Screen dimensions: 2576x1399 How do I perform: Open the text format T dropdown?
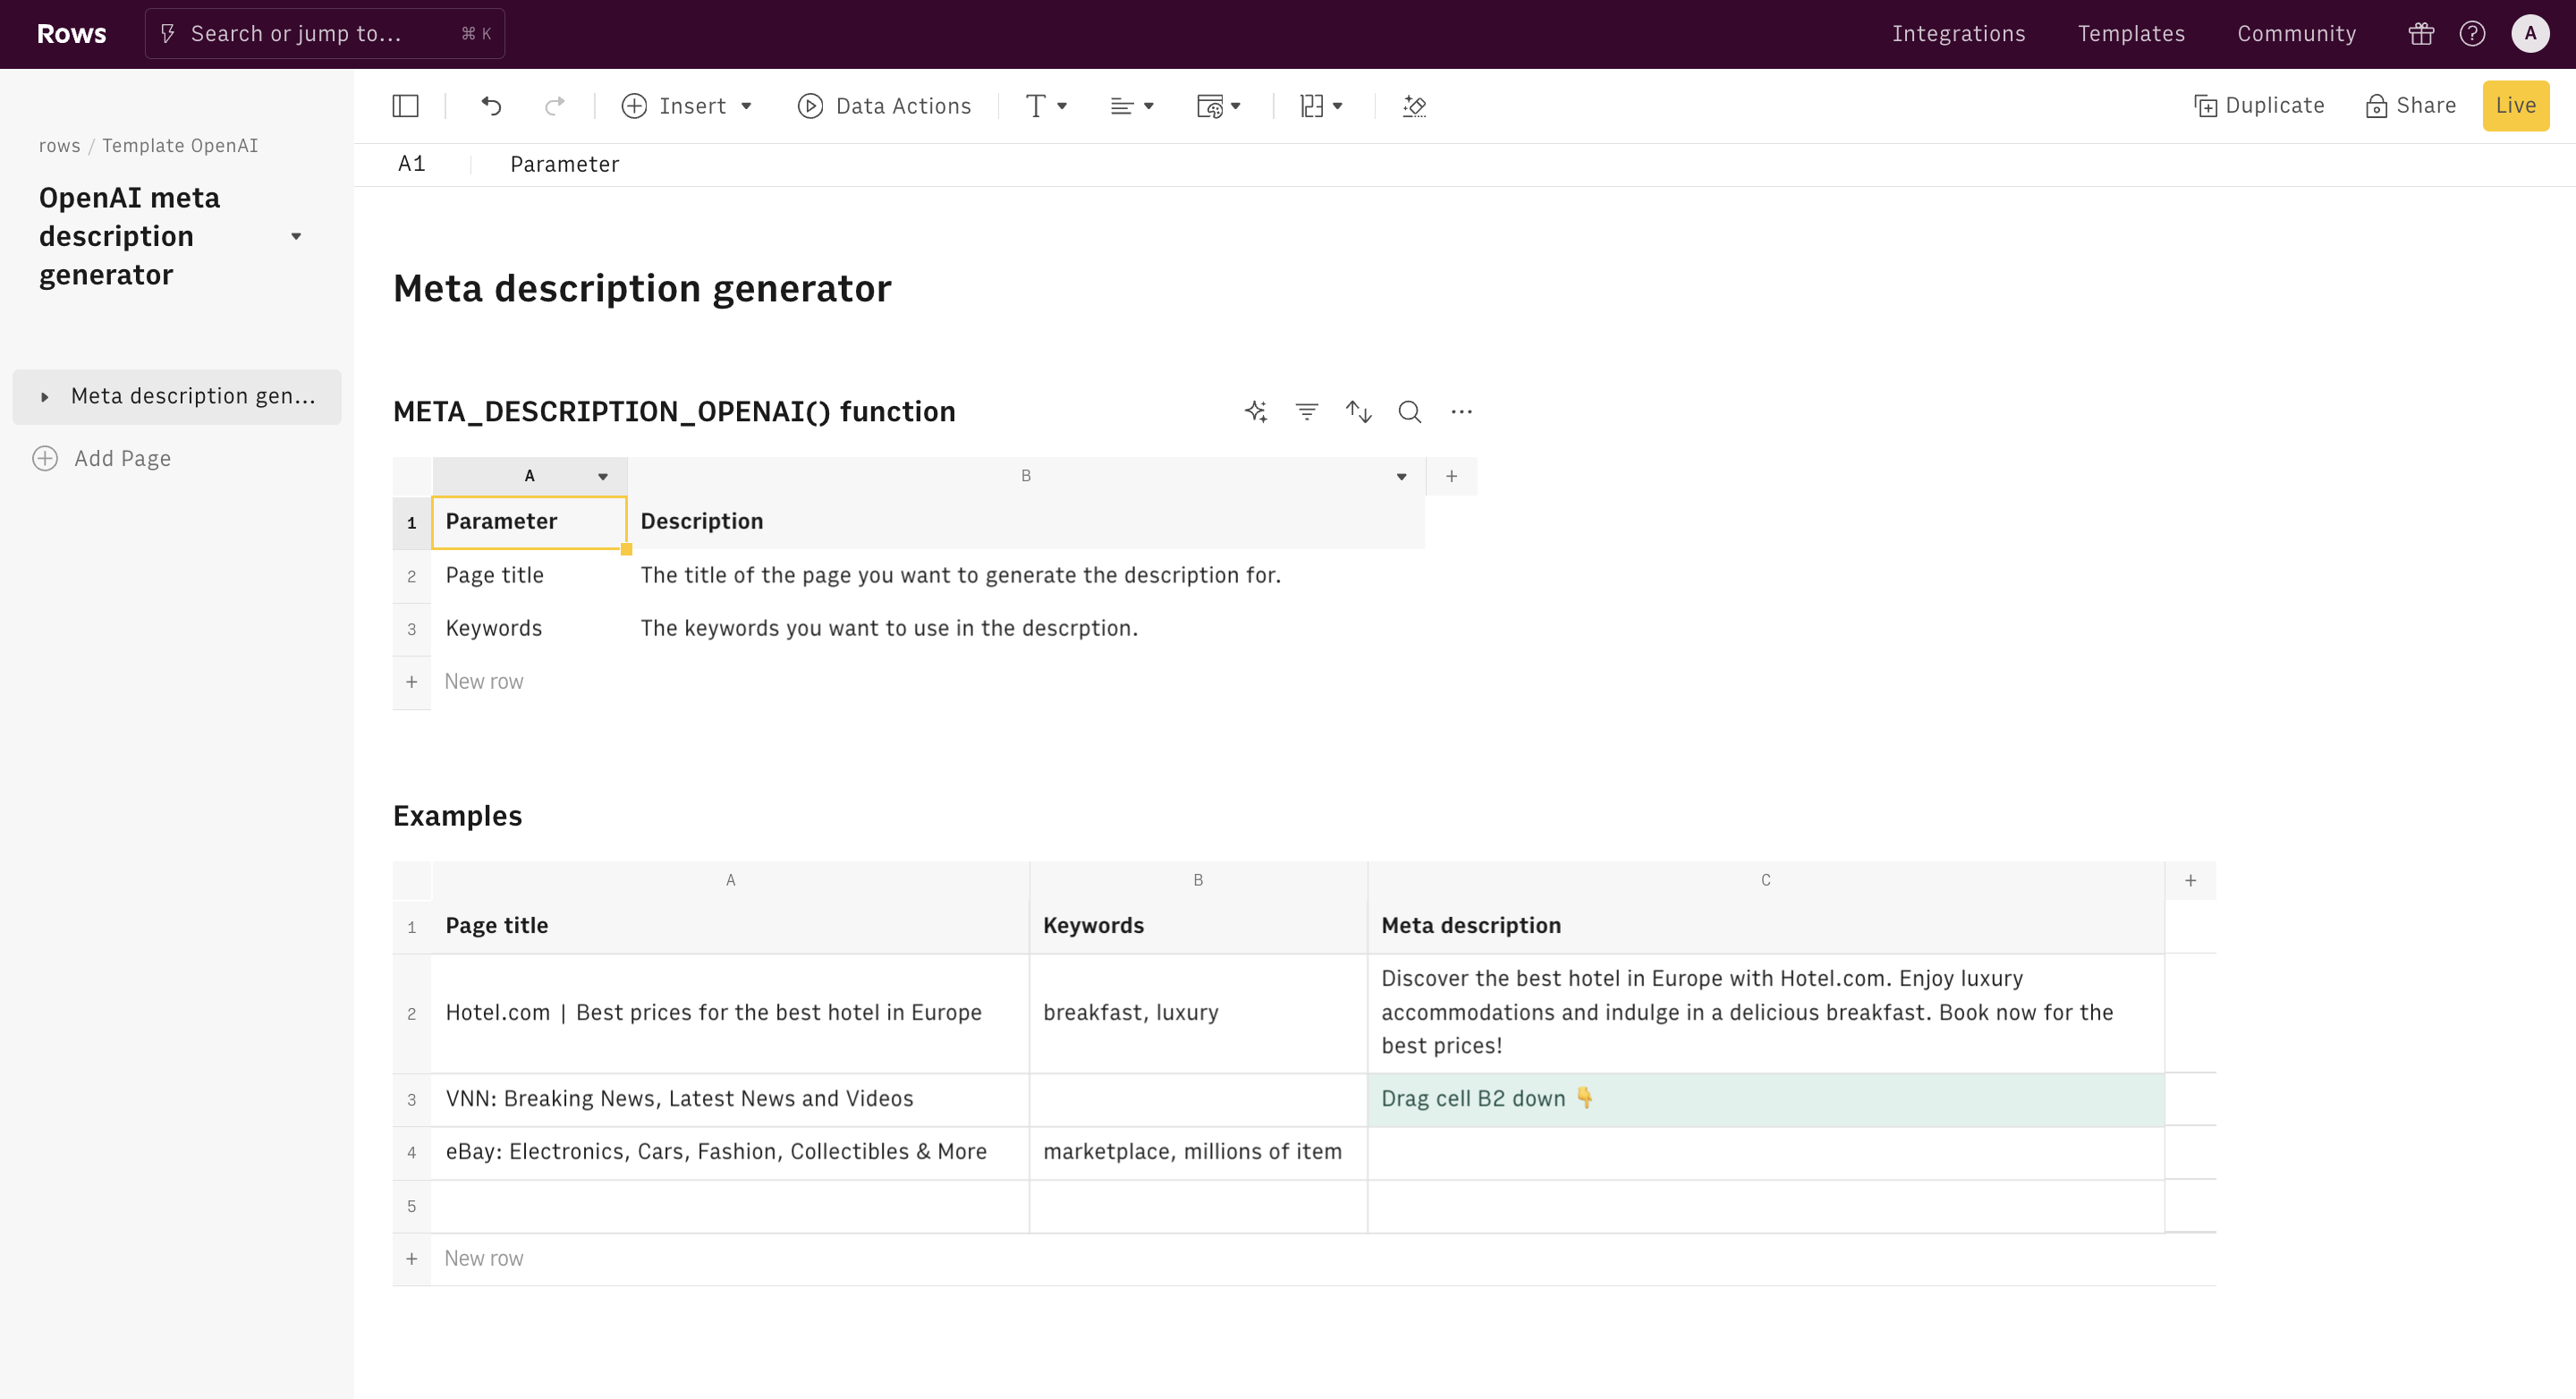click(x=1046, y=106)
